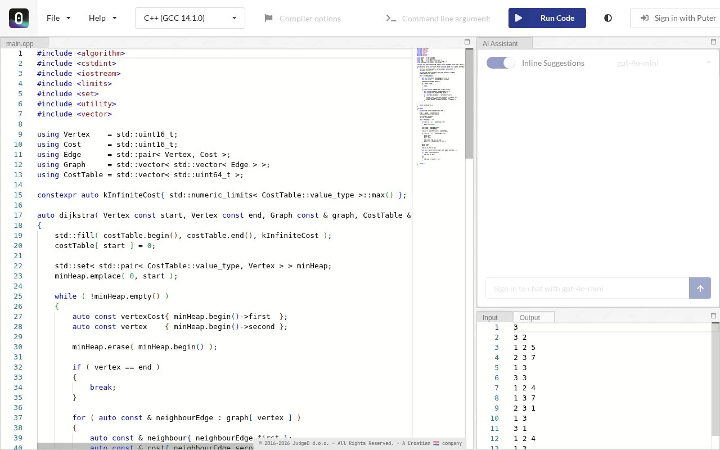Switch to the Input tab
Image resolution: width=720 pixels, height=450 pixels.
pyautogui.click(x=494, y=317)
